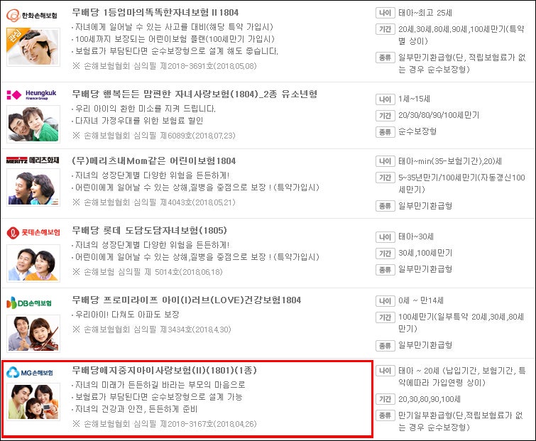Open the DB father and daughter thumbnail
This screenshot has height=441, width=536.
click(x=33, y=334)
